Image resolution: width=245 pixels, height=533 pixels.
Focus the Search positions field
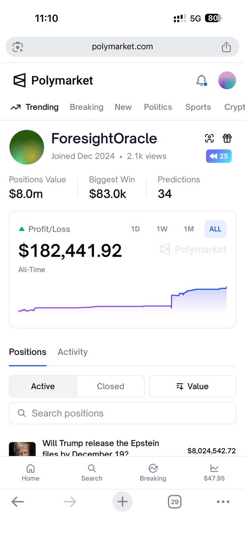122,413
